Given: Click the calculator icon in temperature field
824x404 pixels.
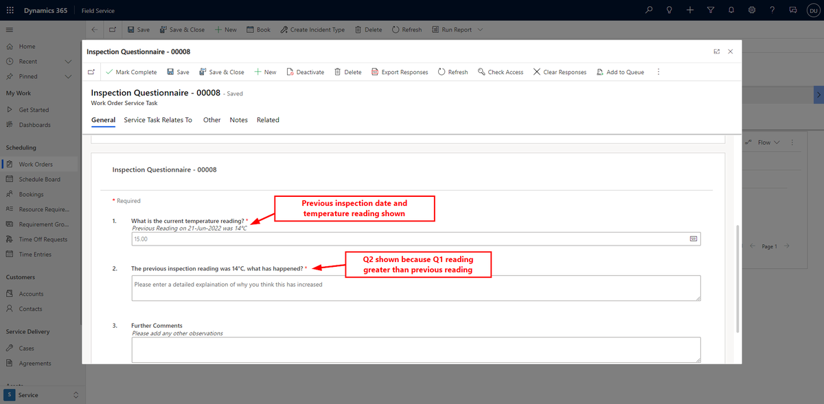Looking at the screenshot, I should point(693,239).
